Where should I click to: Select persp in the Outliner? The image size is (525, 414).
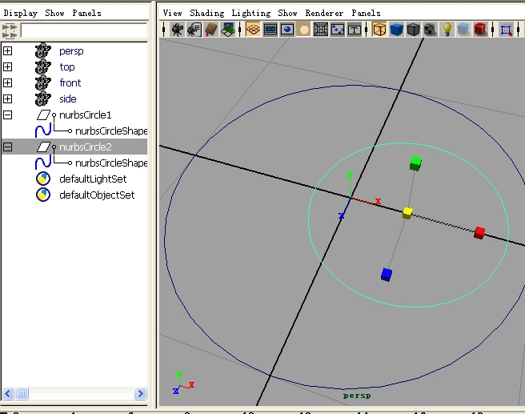point(71,51)
